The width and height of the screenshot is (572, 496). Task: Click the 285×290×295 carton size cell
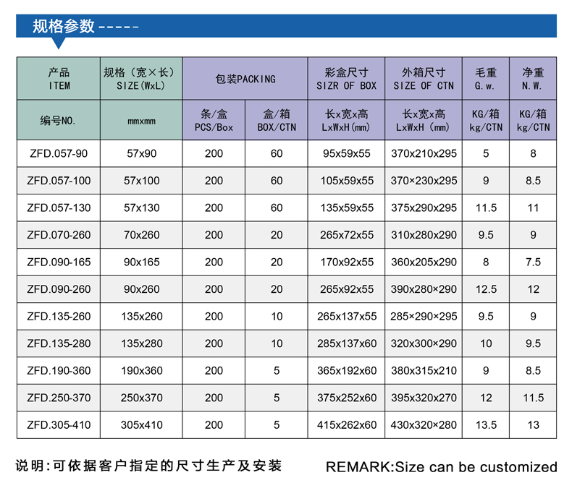(x=424, y=317)
